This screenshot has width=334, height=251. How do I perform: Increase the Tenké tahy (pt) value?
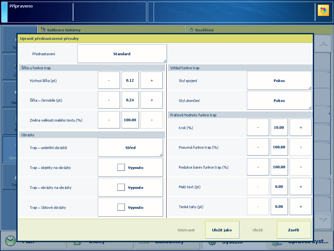(x=301, y=207)
